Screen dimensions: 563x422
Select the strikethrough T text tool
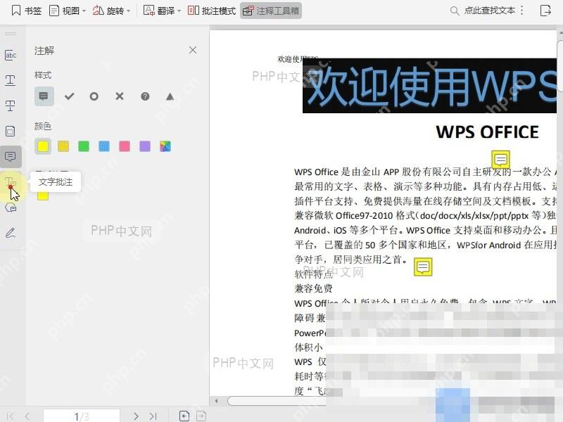[x=11, y=105]
